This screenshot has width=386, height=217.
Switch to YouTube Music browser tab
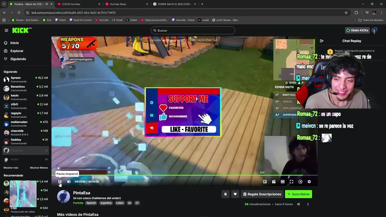tap(126, 4)
